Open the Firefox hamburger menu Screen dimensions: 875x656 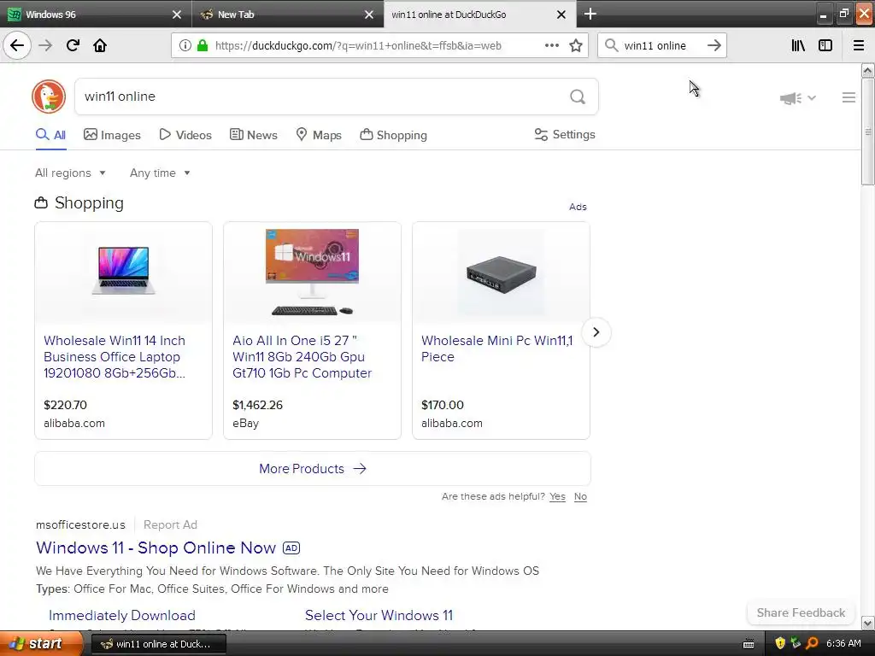[x=859, y=46]
